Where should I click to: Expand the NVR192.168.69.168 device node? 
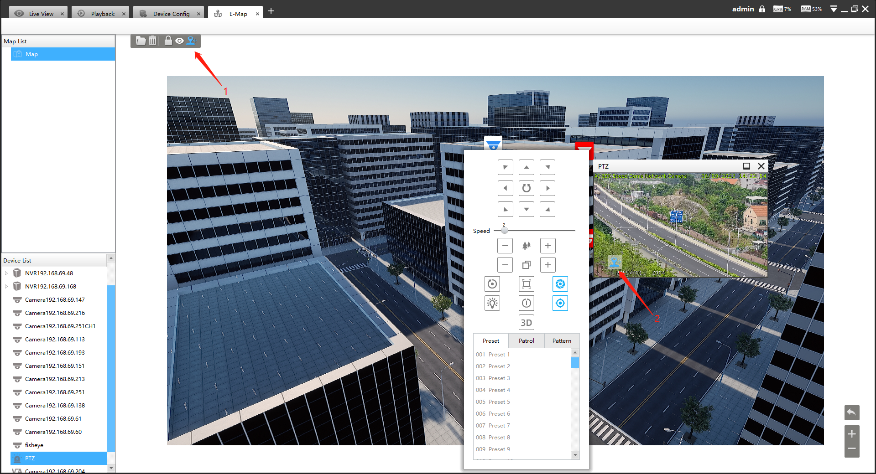click(x=6, y=287)
